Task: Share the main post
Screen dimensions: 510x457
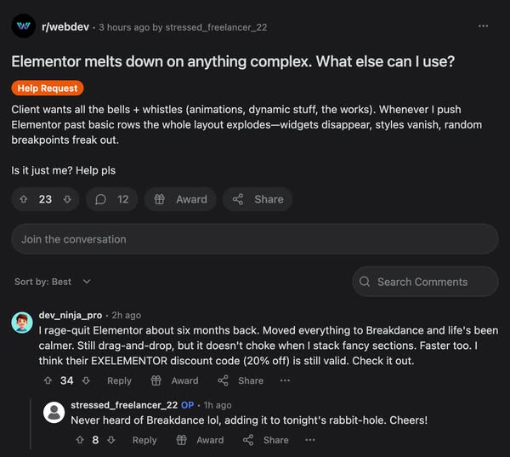Action: coord(258,199)
